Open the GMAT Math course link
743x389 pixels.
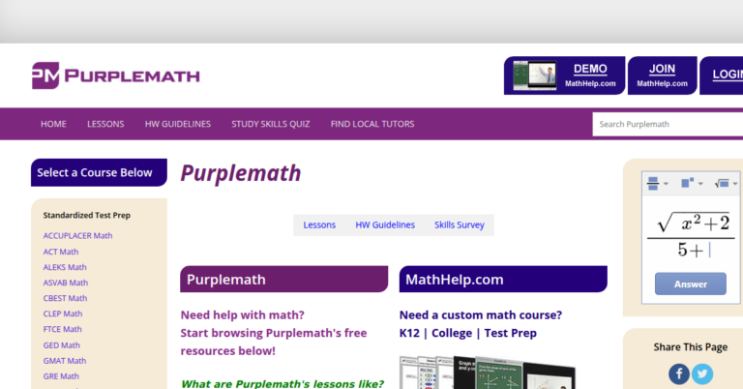coord(65,361)
